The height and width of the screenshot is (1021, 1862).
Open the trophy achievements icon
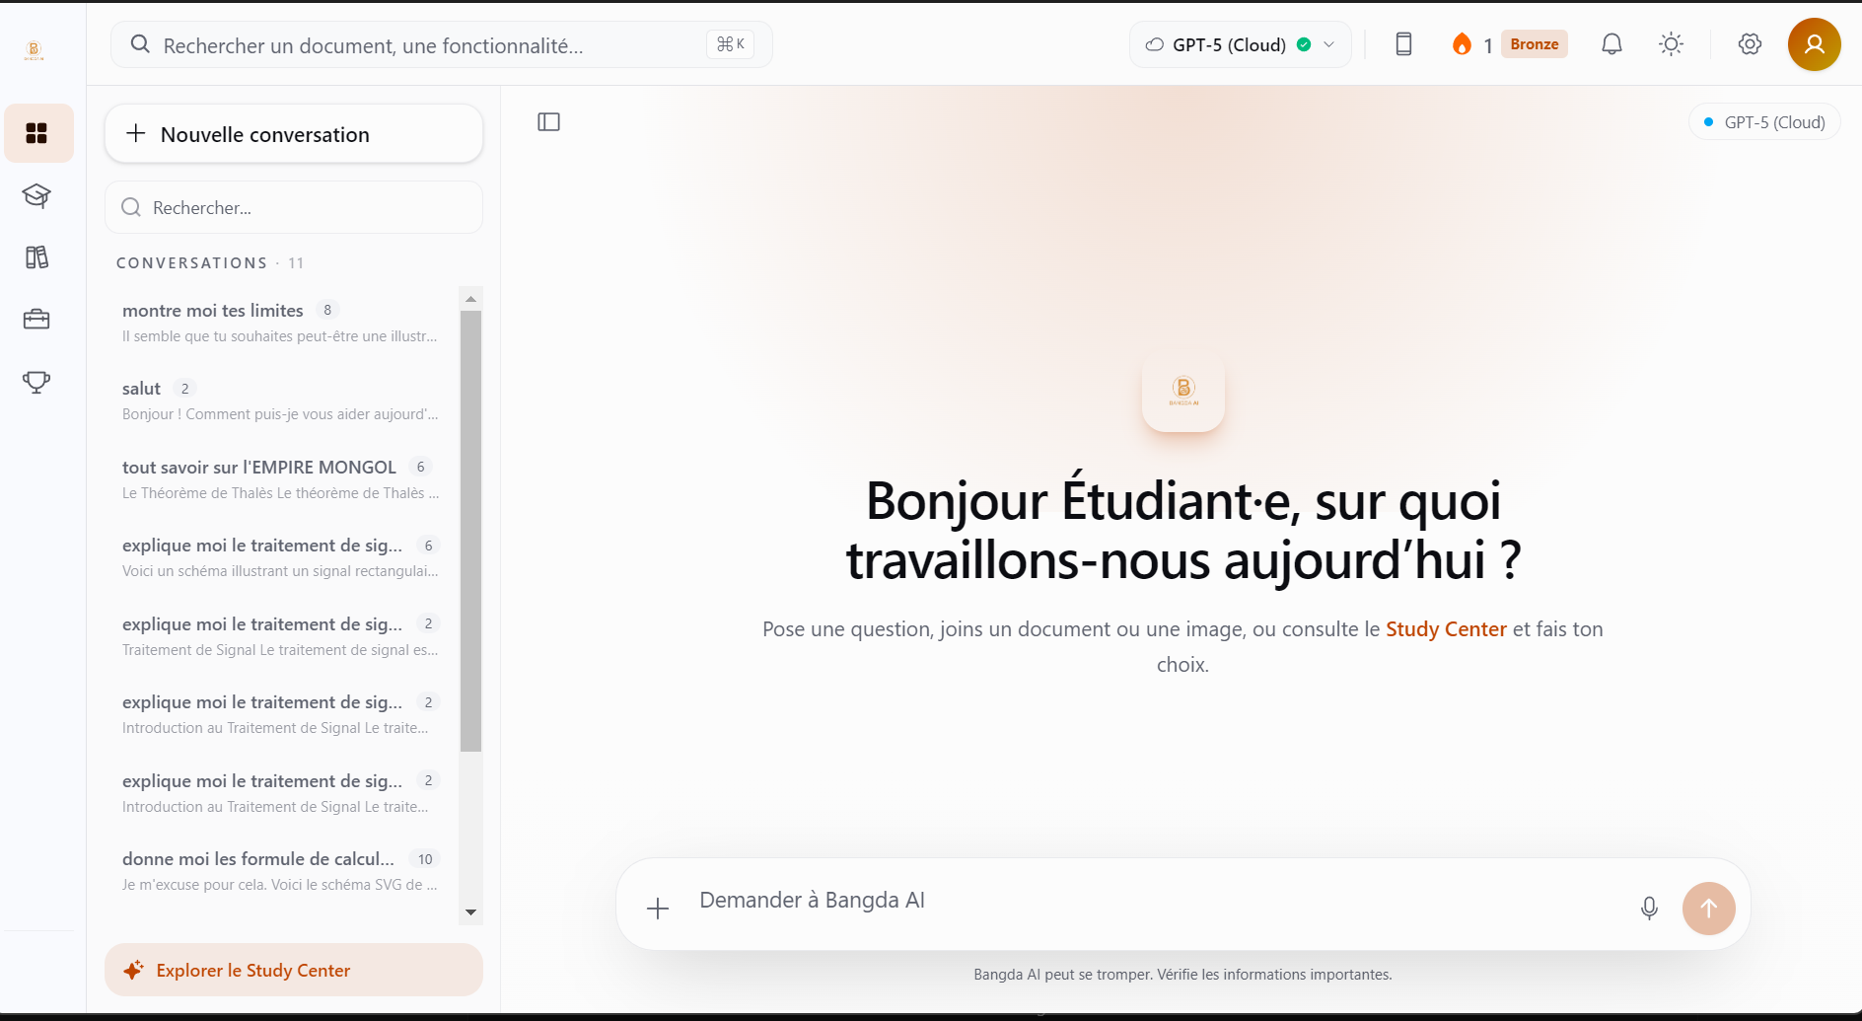pyautogui.click(x=36, y=382)
